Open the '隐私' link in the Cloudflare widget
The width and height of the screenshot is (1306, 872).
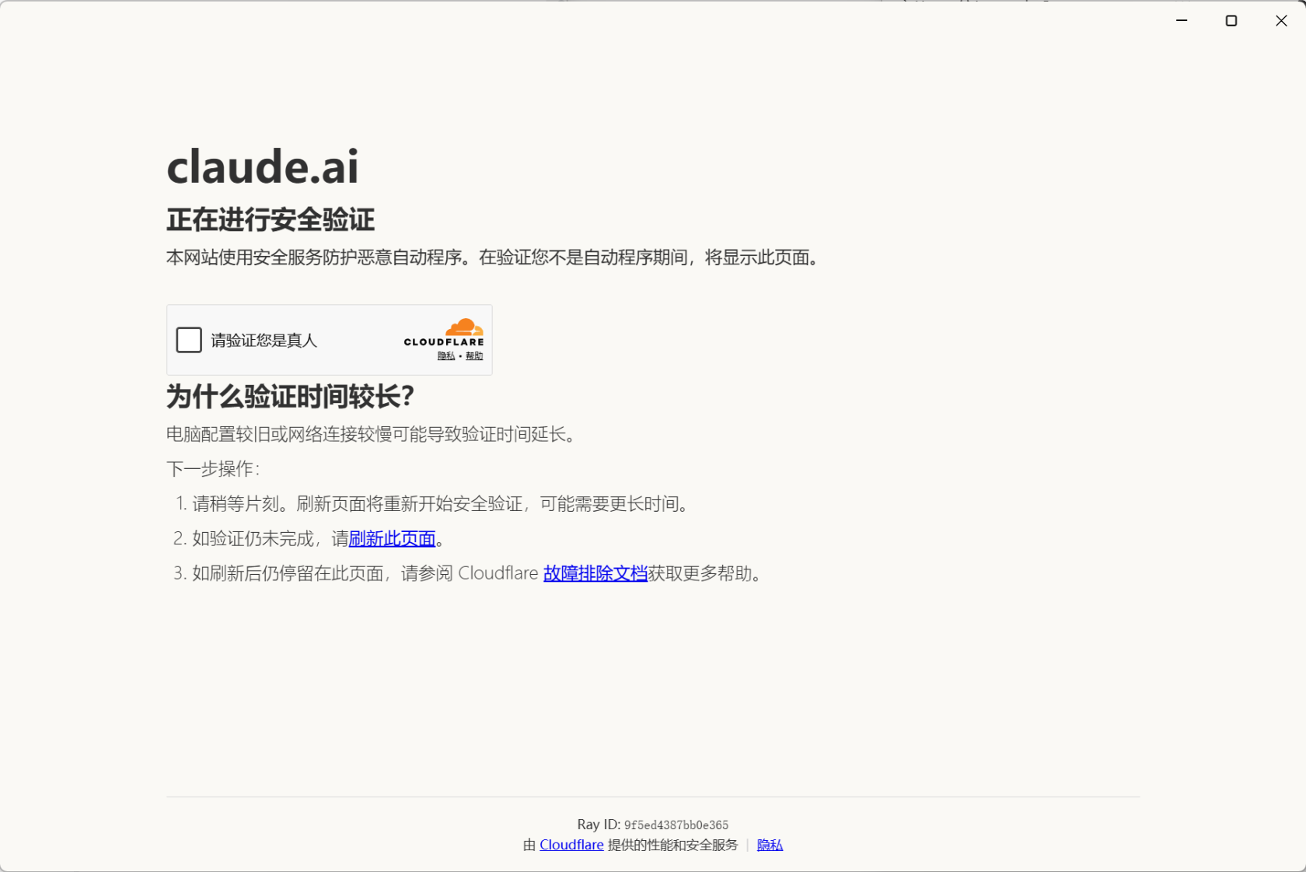[446, 356]
